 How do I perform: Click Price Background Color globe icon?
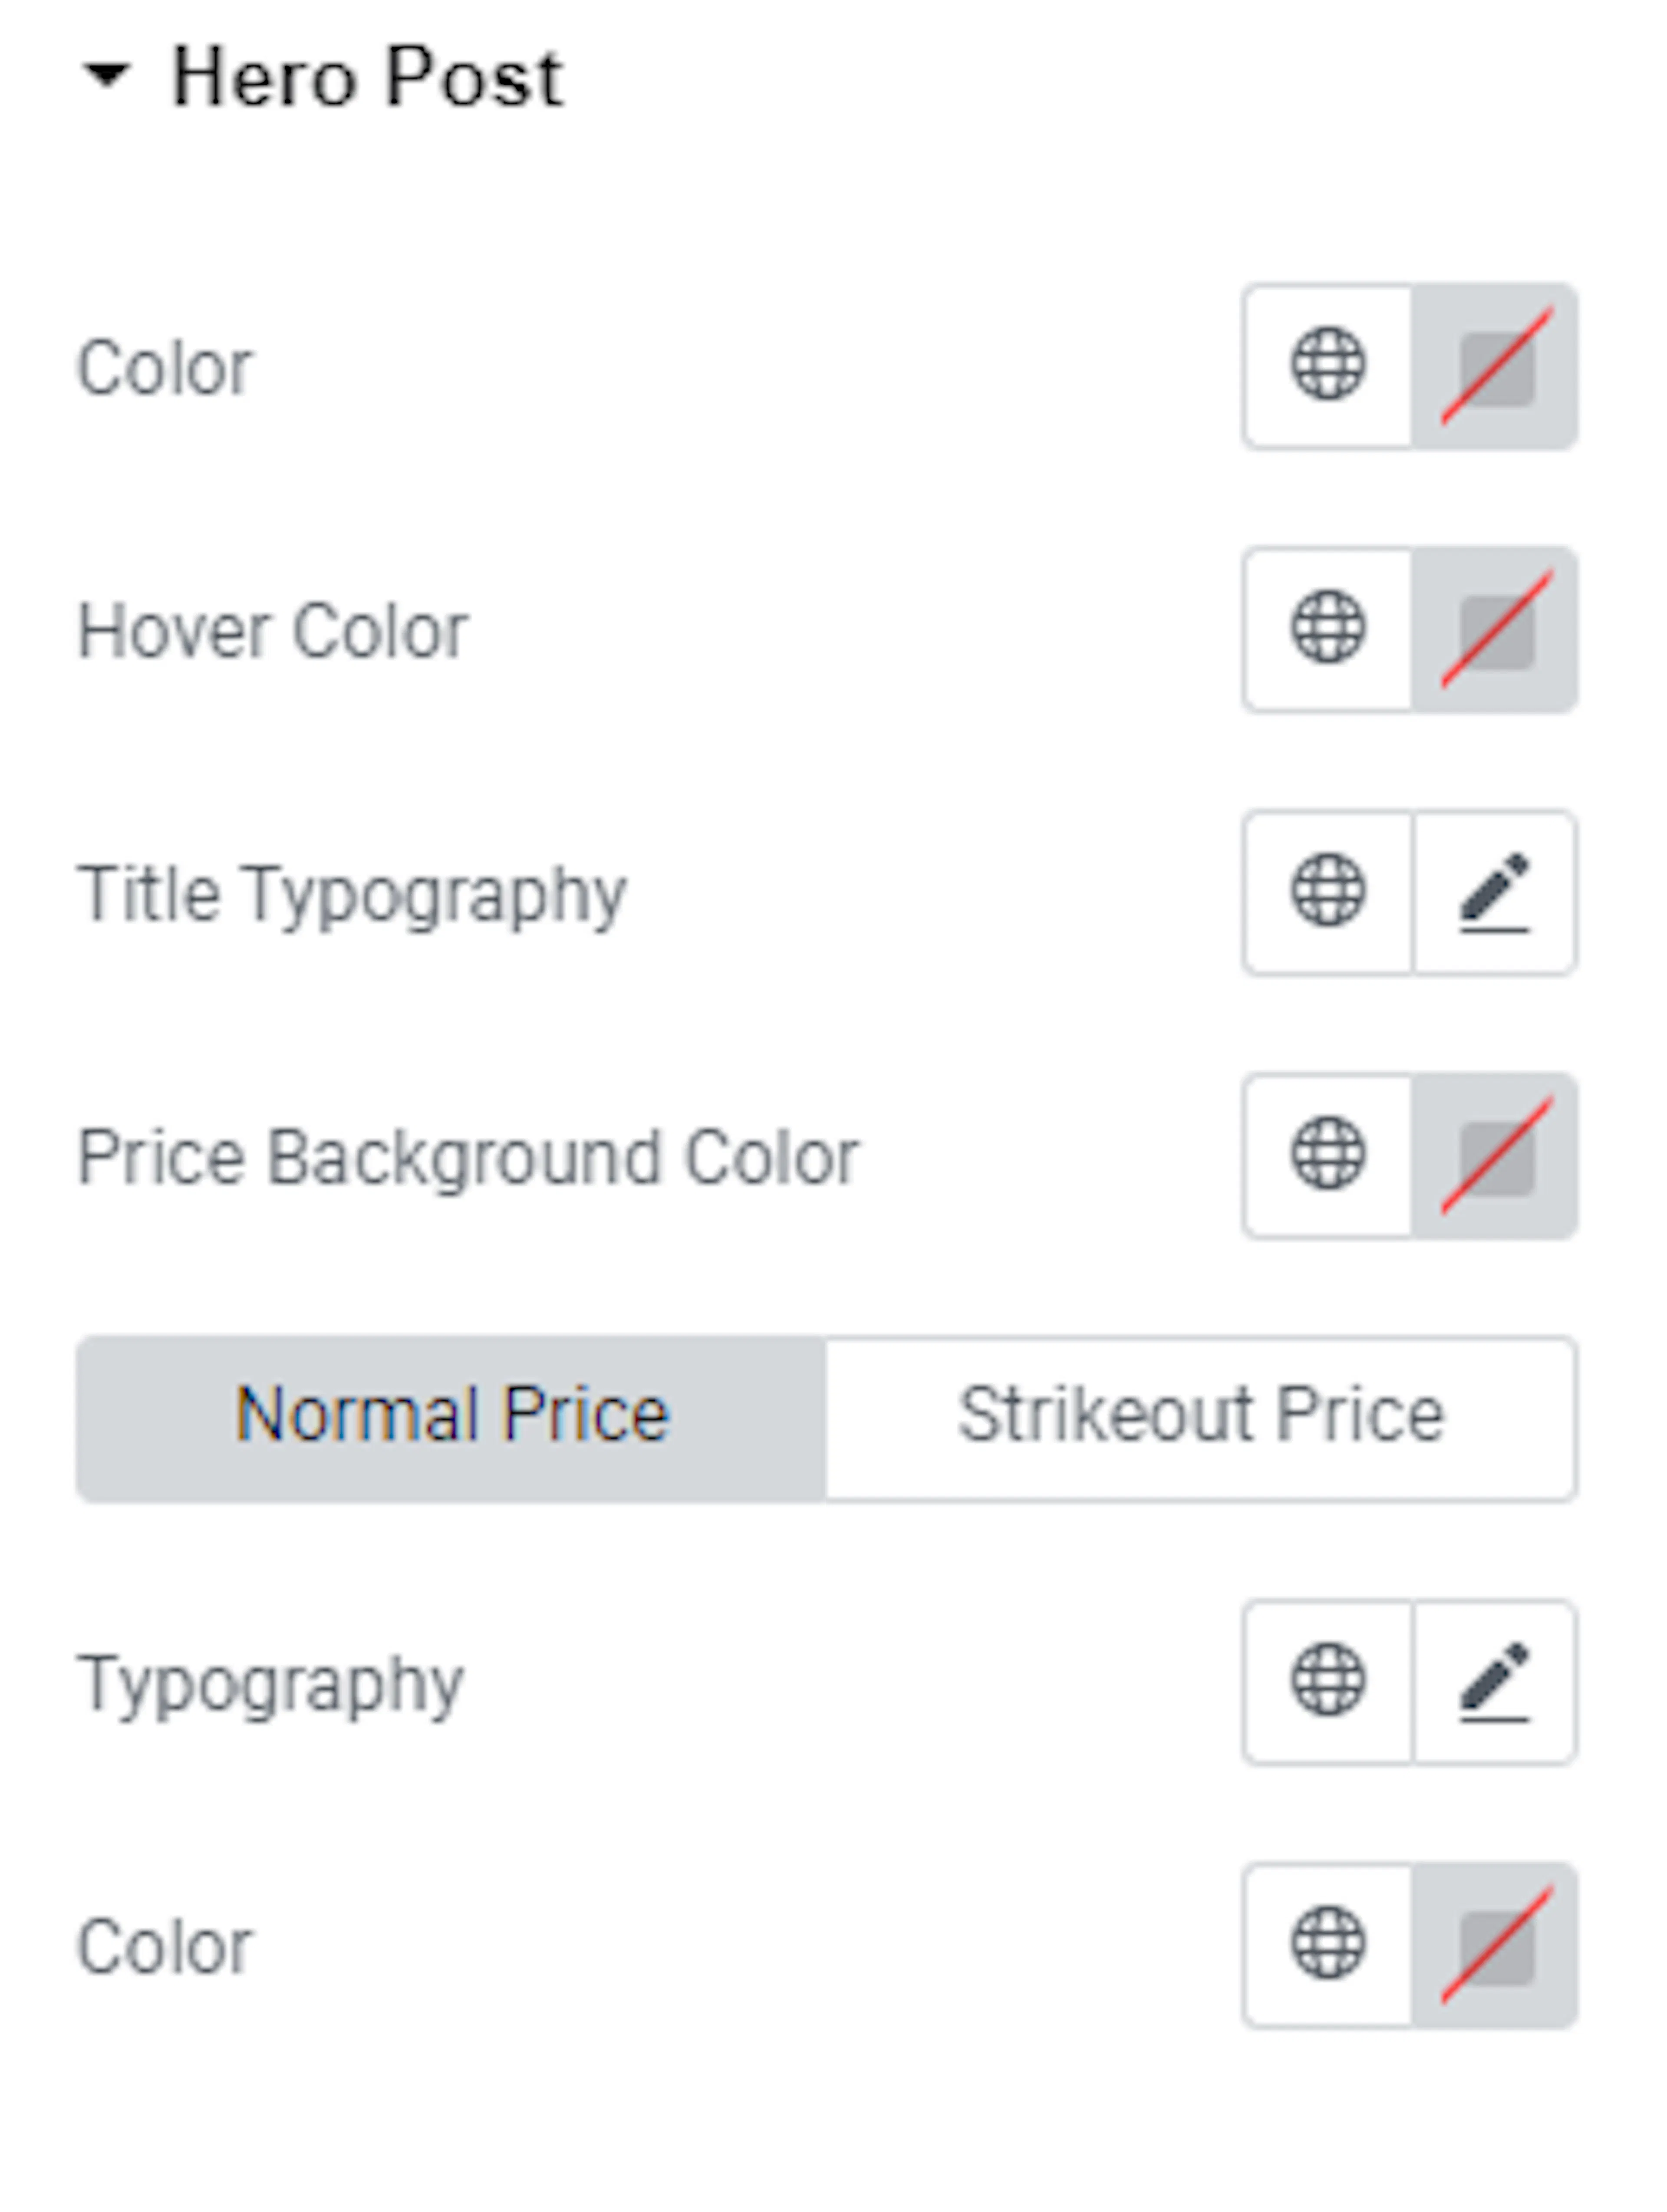1328,1155
